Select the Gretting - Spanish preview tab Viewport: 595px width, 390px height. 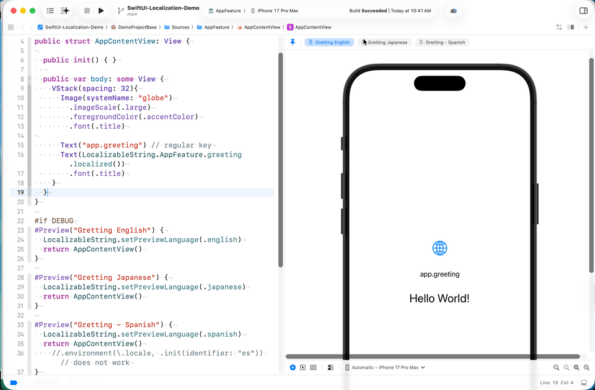click(443, 43)
